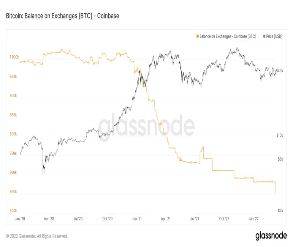Click the $40k right axis label

point(279,71)
